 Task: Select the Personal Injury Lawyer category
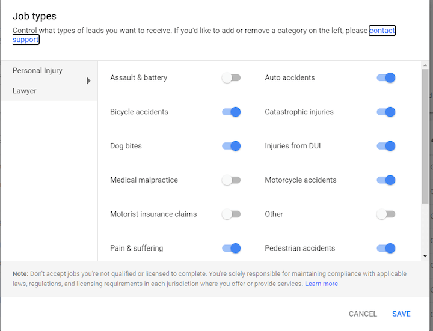coord(37,80)
